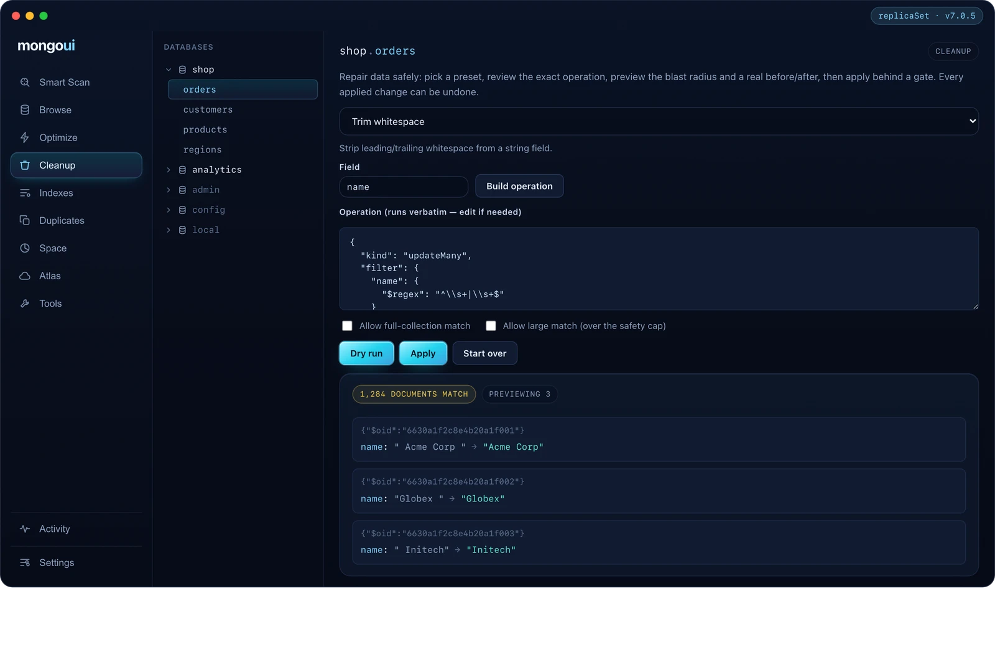Select the orders collection

[x=243, y=90]
